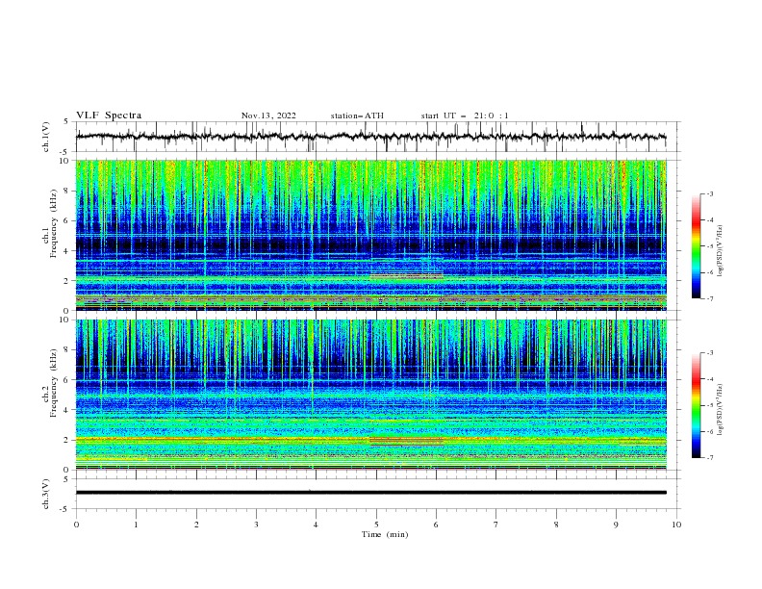
Task: Click the "ch.3(V)" axis label
Action: coord(46,494)
